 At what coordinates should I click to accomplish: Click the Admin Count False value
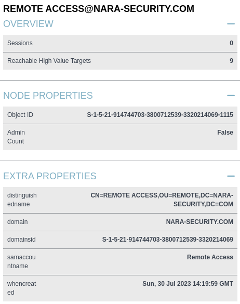[x=225, y=133]
